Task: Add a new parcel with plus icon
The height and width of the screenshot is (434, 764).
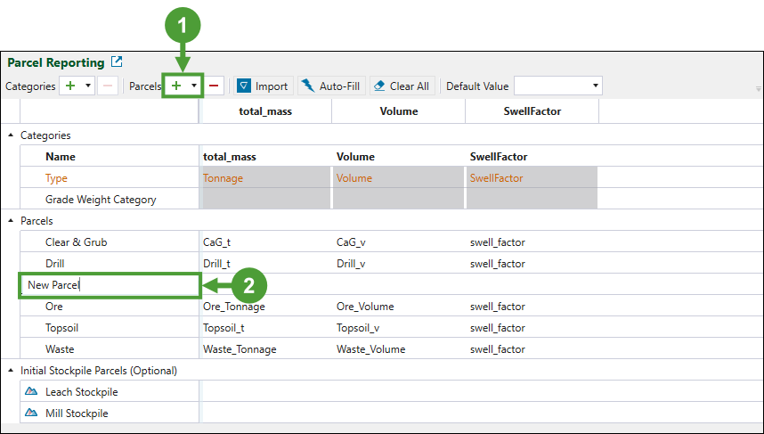Action: point(176,86)
